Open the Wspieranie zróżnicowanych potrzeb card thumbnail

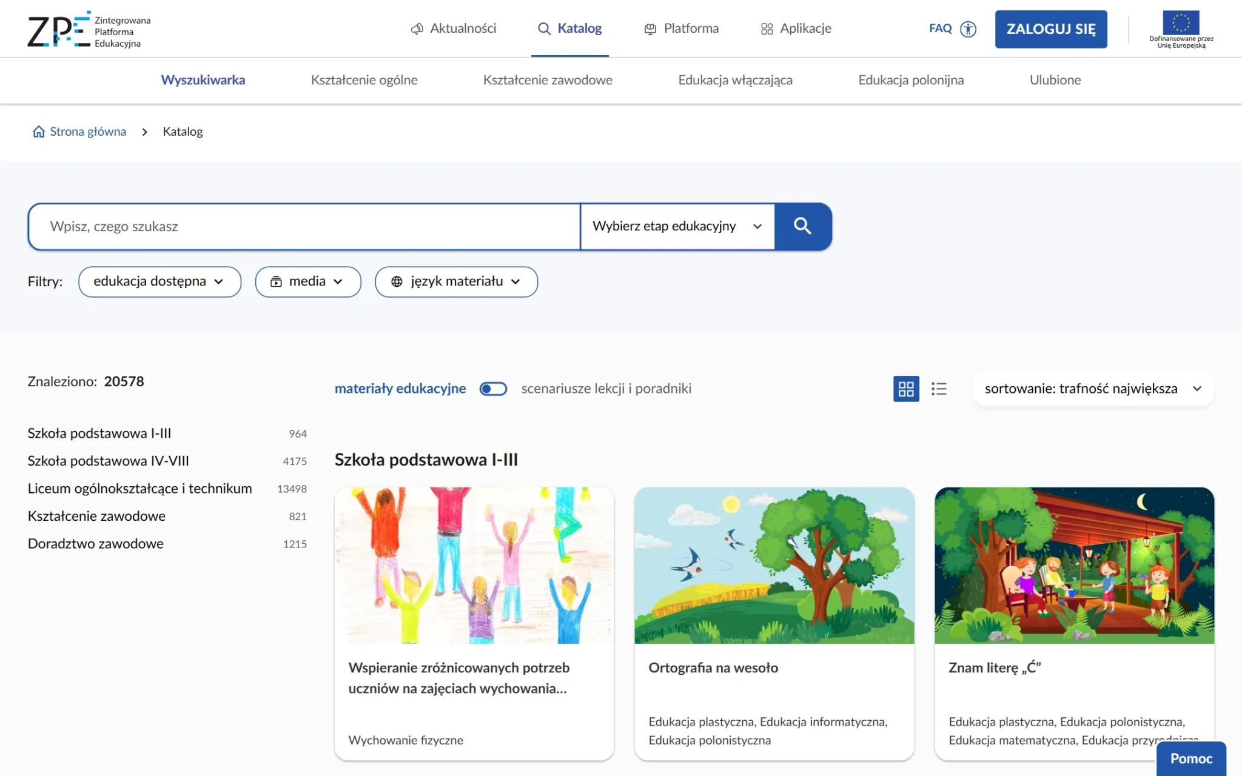point(474,565)
